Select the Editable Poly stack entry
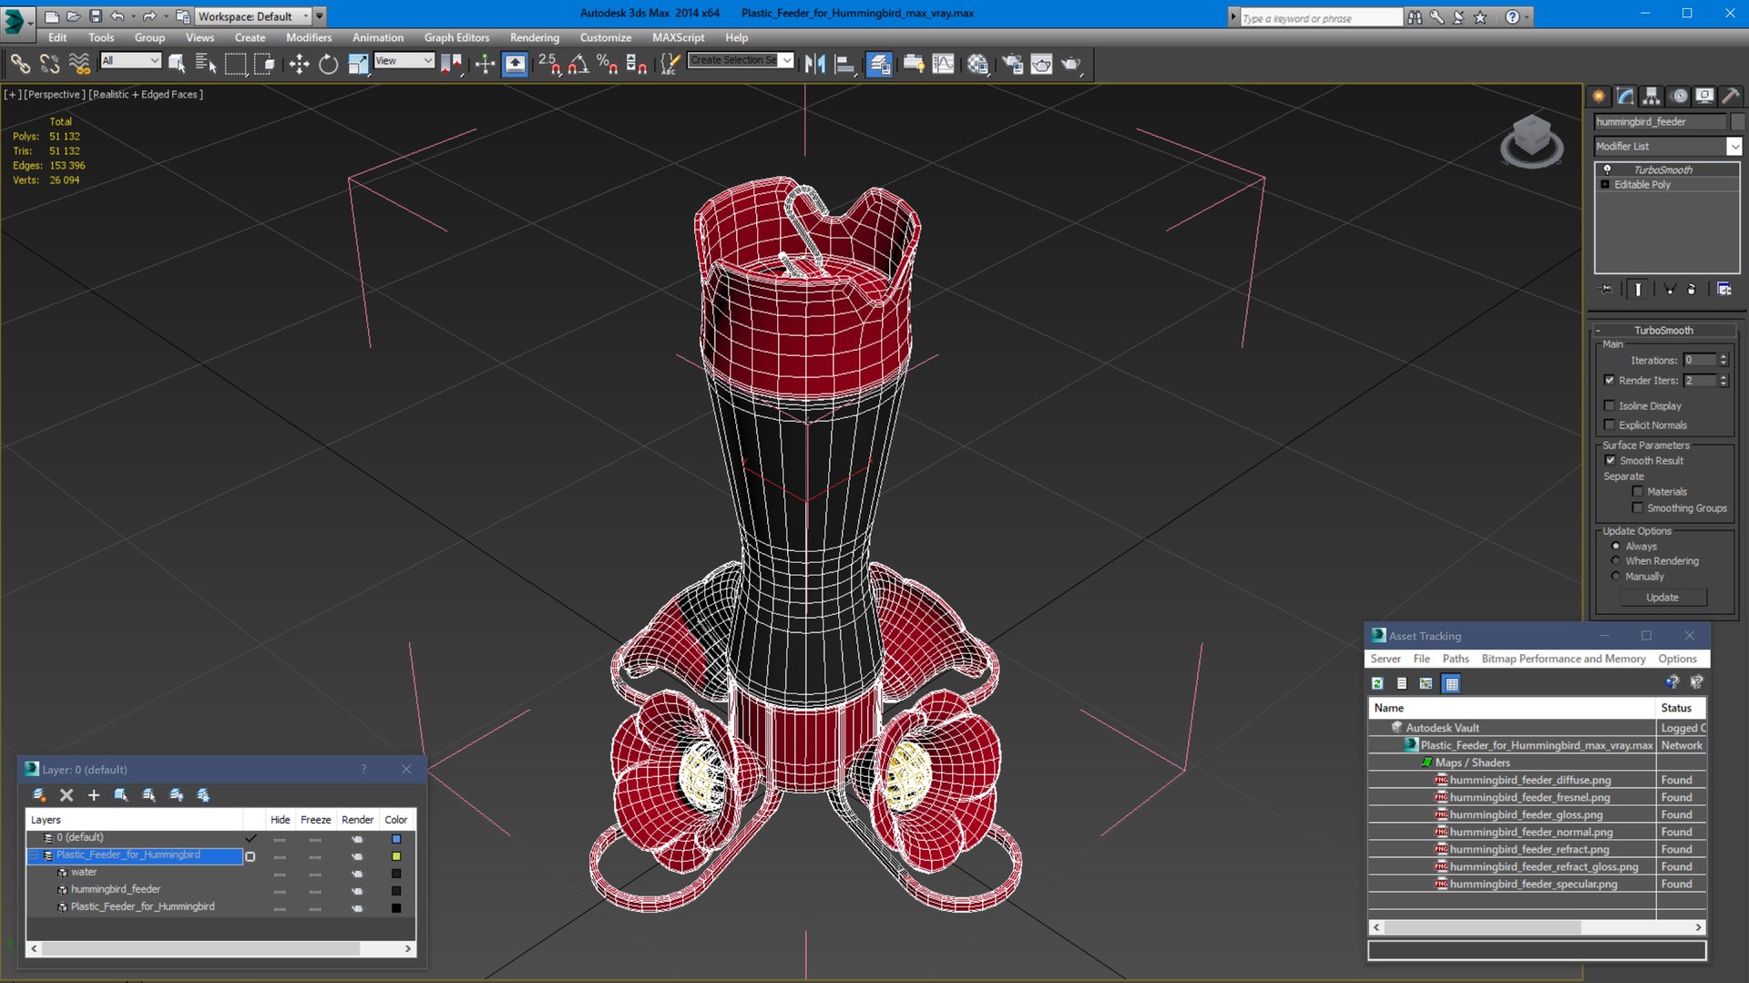Image resolution: width=1749 pixels, height=983 pixels. [1642, 184]
